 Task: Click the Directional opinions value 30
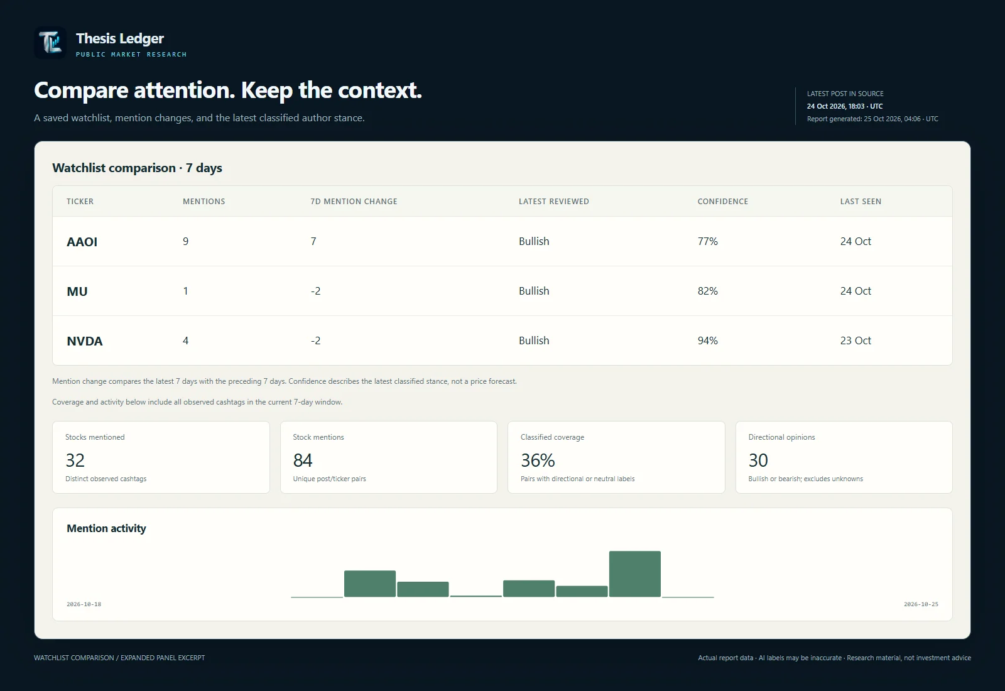coord(758,460)
